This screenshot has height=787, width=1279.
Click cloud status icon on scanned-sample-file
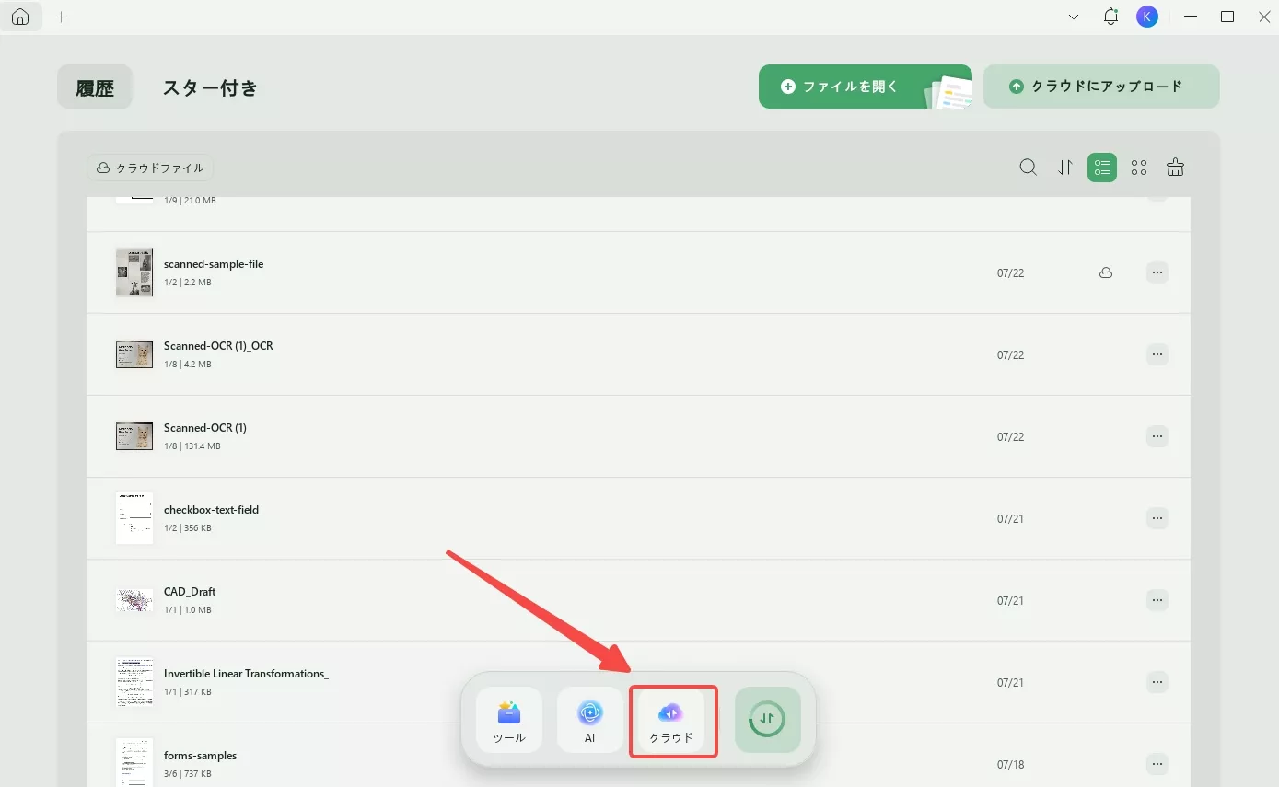[1106, 272]
